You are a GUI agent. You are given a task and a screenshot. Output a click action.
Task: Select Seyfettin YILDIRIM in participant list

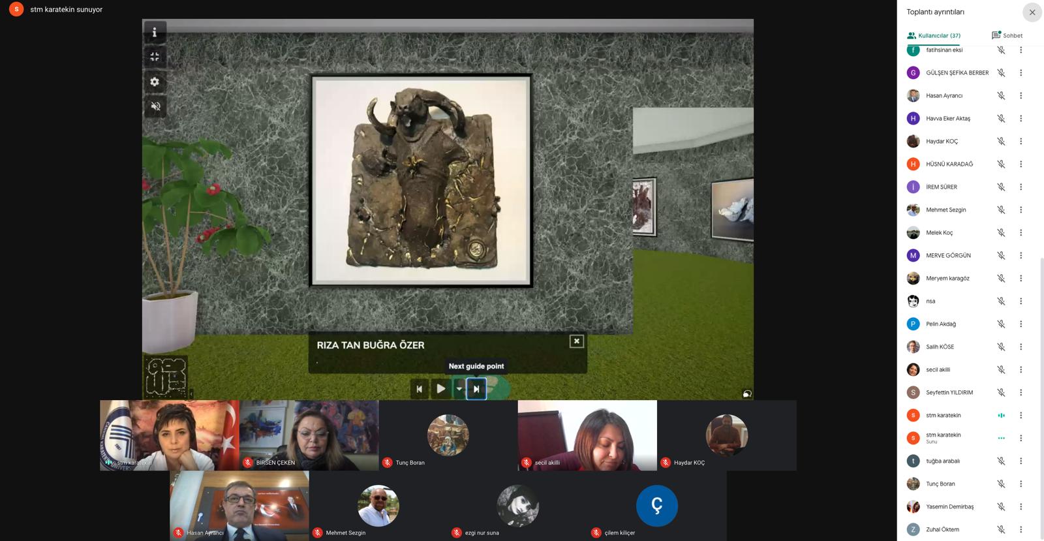point(949,393)
